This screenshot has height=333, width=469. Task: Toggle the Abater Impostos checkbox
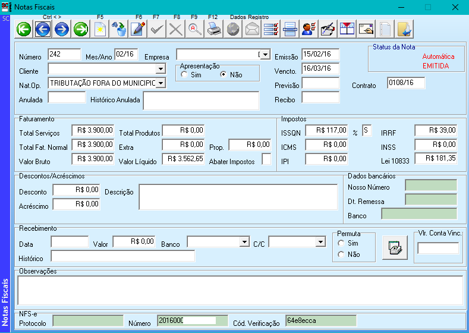point(266,159)
